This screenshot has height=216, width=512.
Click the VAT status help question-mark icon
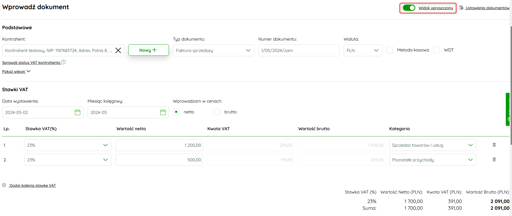coord(63,62)
